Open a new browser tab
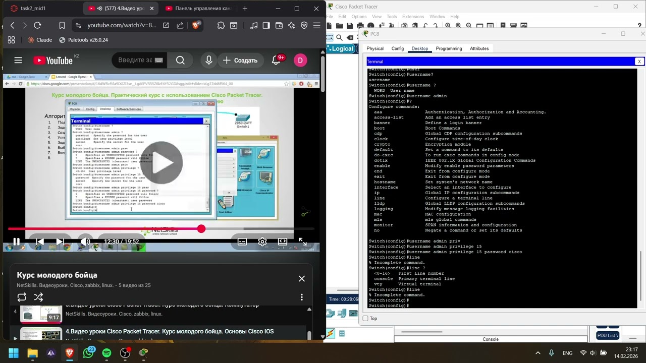Image resolution: width=646 pixels, height=363 pixels. point(245,9)
